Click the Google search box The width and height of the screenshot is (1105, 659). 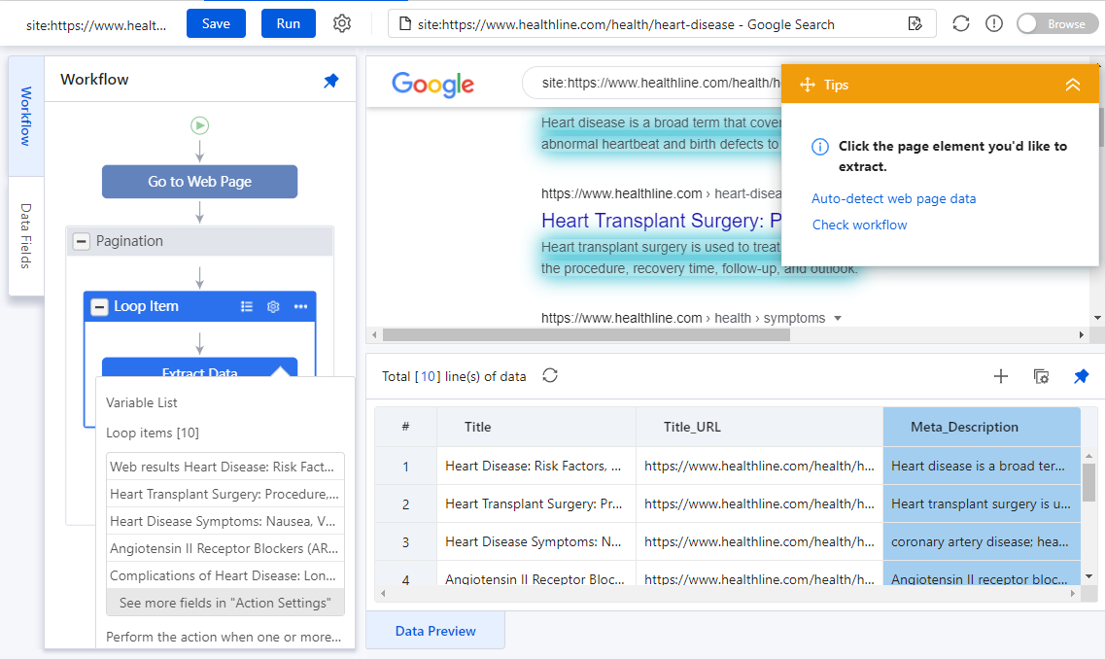(x=652, y=84)
